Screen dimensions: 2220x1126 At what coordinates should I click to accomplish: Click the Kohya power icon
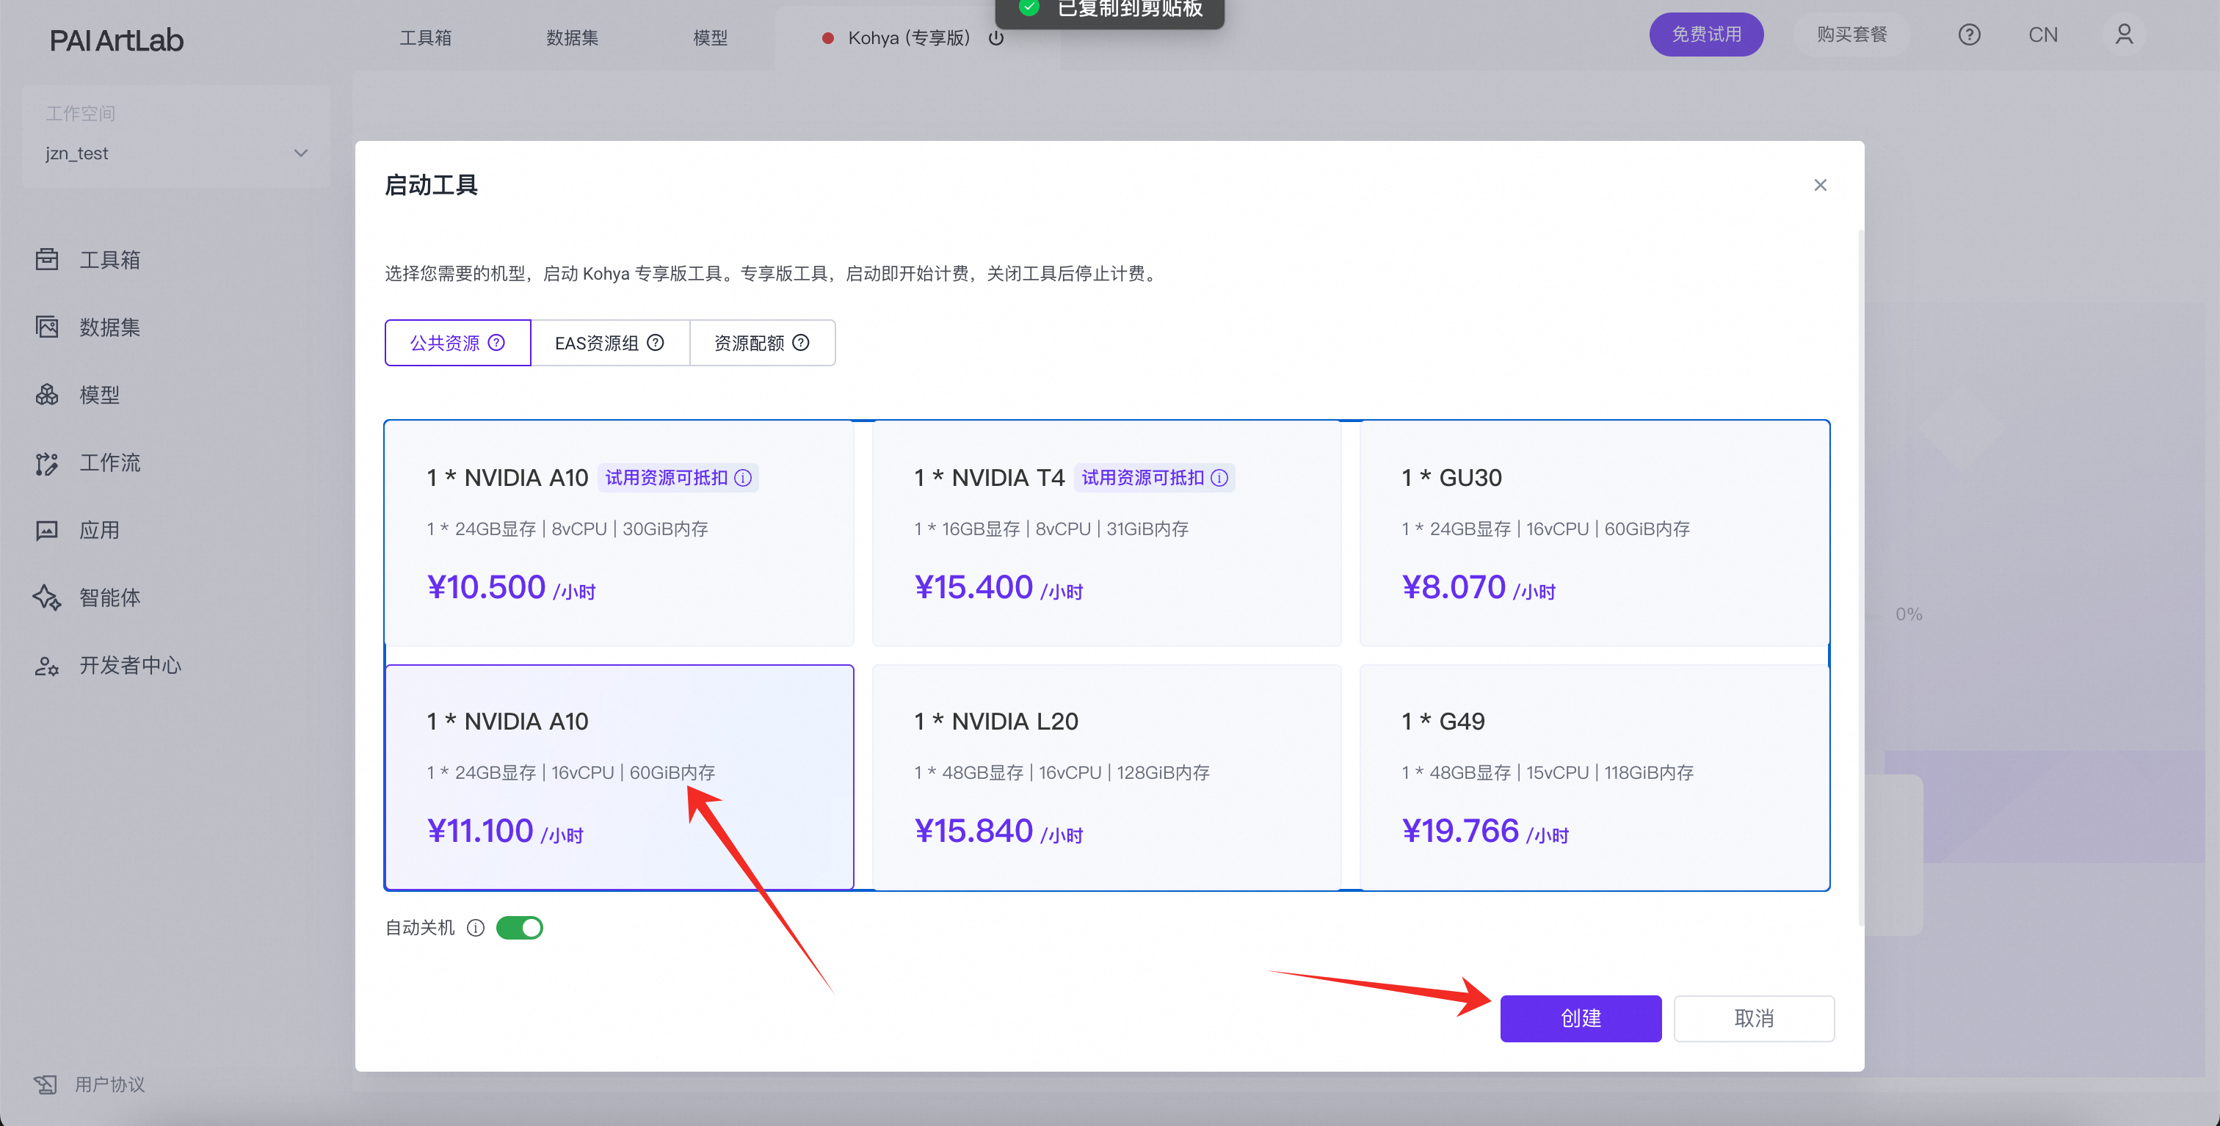coord(995,38)
